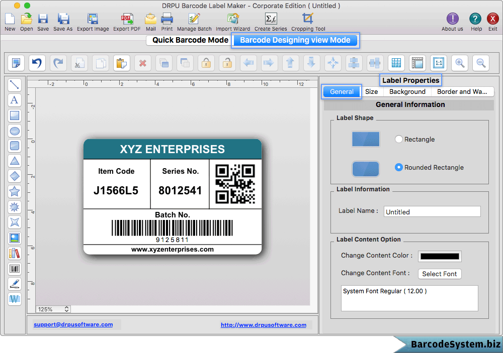Click the Cut scissors icon

(79, 63)
